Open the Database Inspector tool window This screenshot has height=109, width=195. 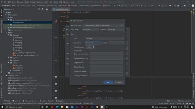[30, 101]
